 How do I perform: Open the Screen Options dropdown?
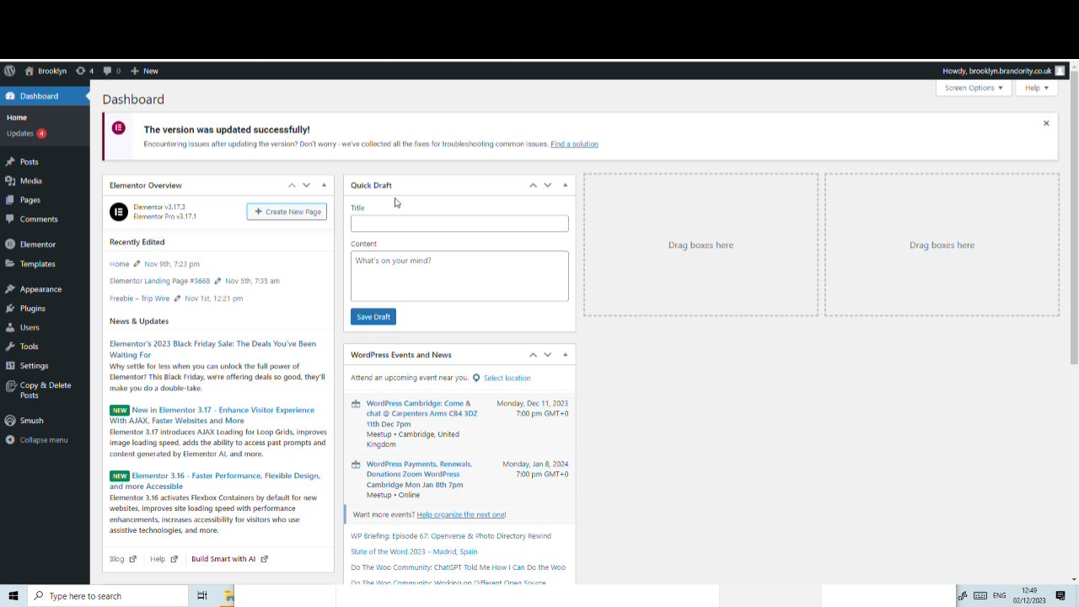click(973, 88)
